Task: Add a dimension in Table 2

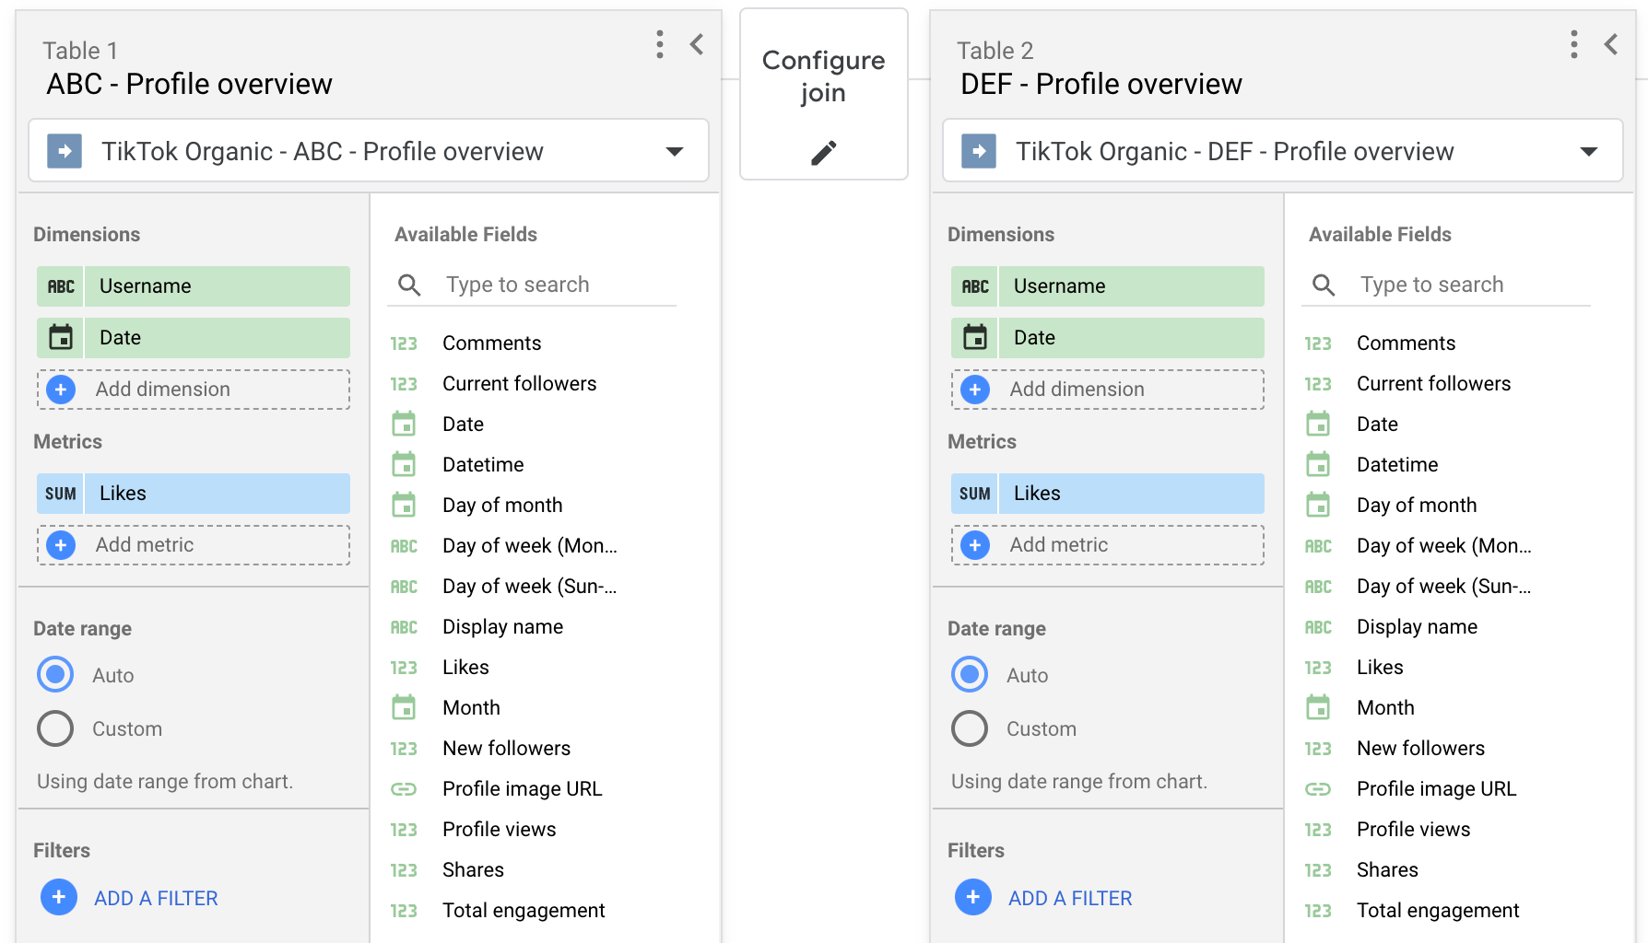Action: 1108,390
